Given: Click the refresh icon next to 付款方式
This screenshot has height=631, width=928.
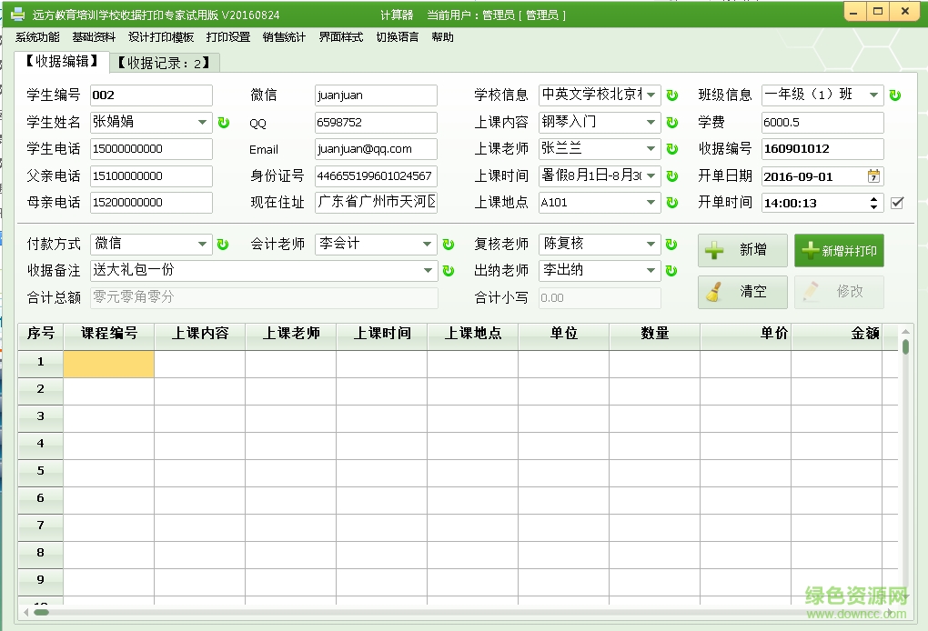Looking at the screenshot, I should coord(224,244).
